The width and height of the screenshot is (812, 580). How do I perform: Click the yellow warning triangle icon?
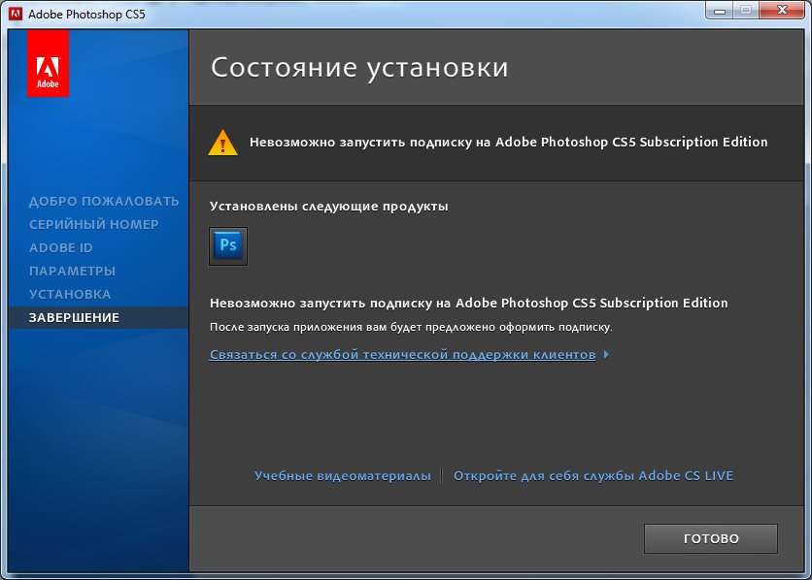pos(222,143)
